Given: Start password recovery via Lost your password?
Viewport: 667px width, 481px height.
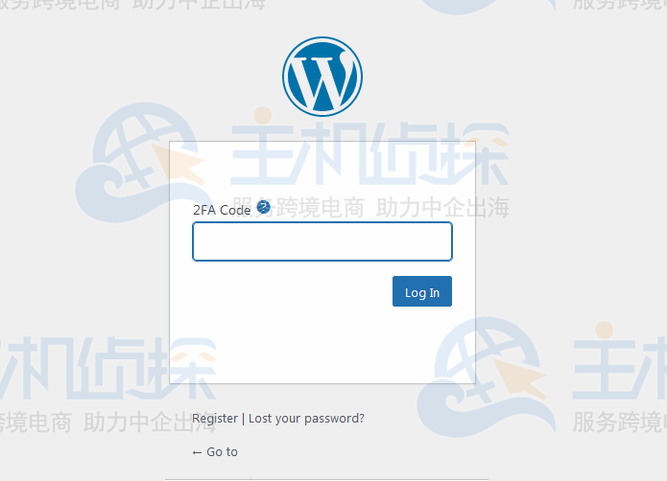Looking at the screenshot, I should point(306,419).
